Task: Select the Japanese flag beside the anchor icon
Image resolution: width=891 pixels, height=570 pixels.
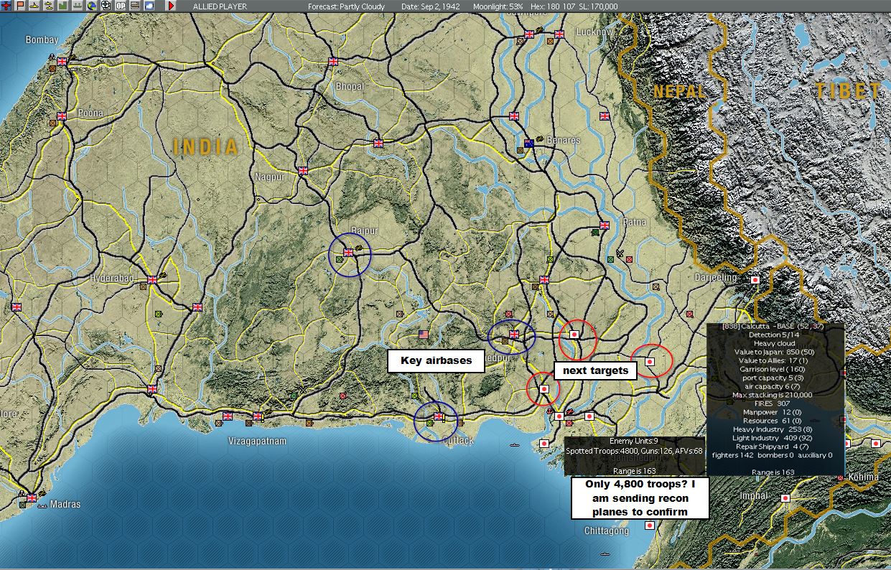Action: [559, 416]
